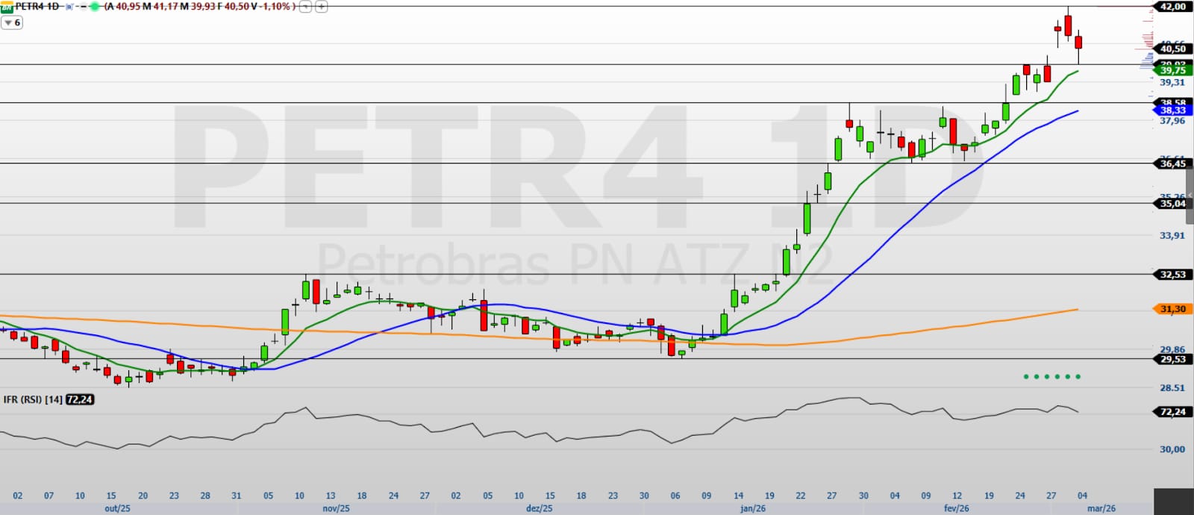Click the dark square at bottom-right corner
Viewport: 1194px width, 515px height.
1173,502
